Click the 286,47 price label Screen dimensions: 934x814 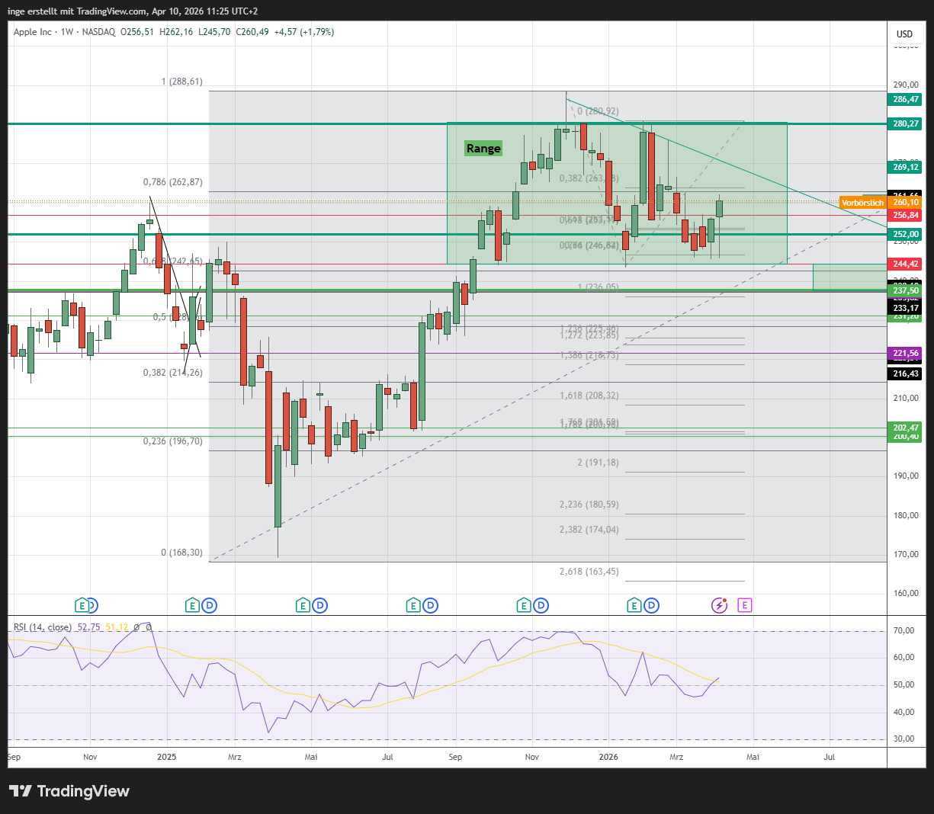(906, 100)
